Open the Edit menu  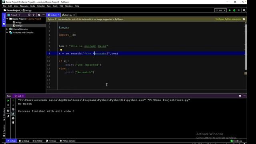coord(10,6)
